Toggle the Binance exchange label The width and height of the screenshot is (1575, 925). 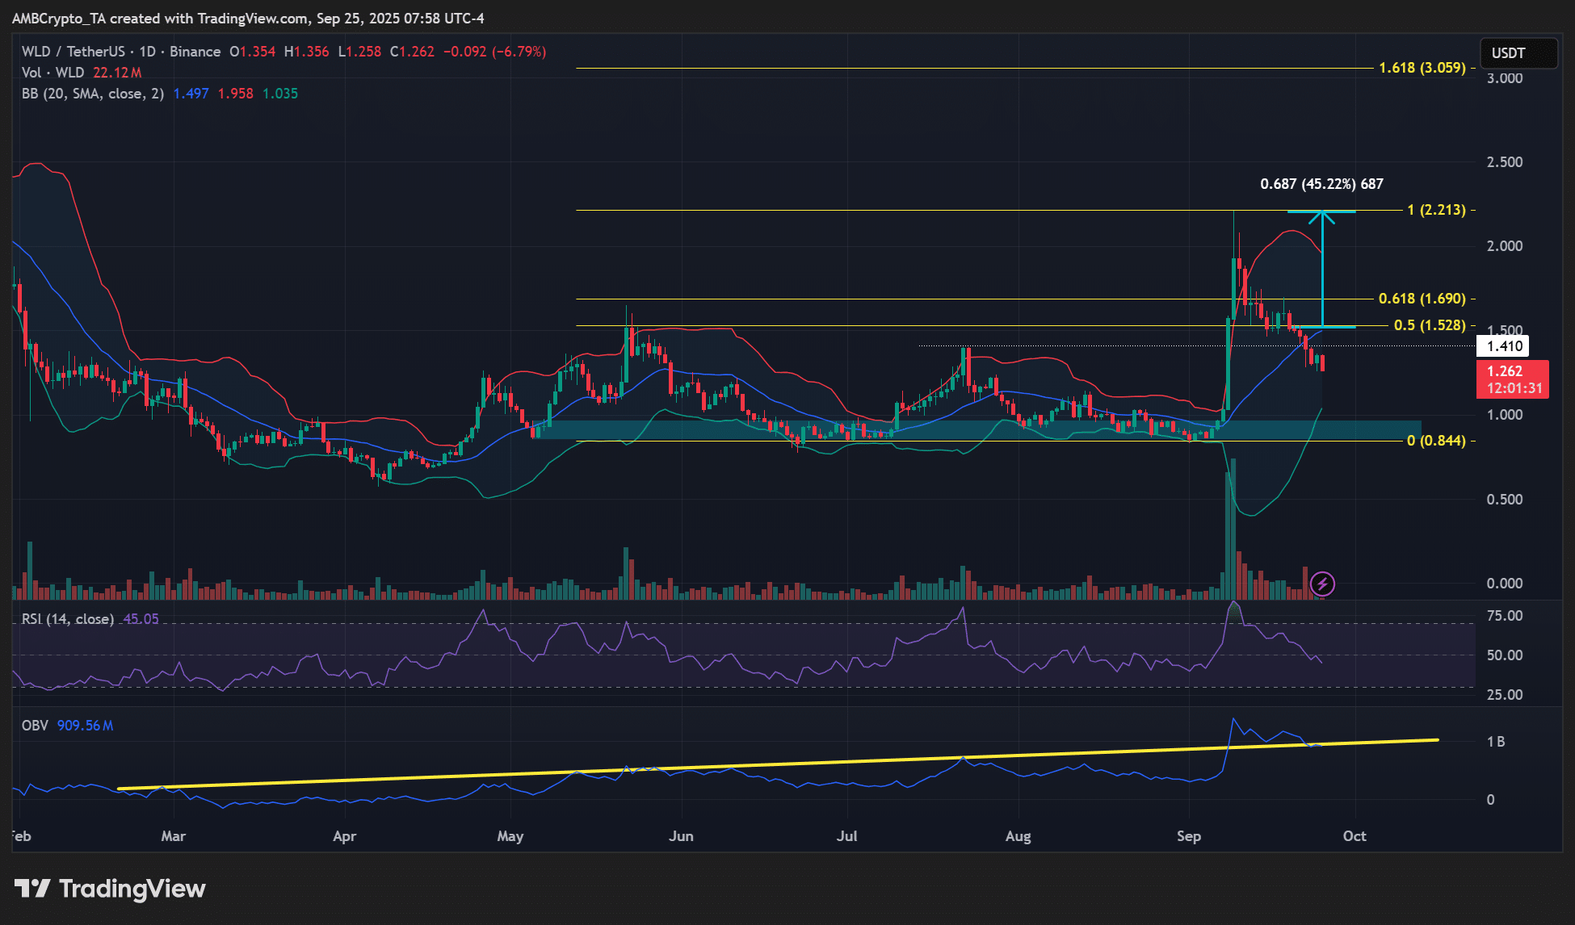point(194,51)
